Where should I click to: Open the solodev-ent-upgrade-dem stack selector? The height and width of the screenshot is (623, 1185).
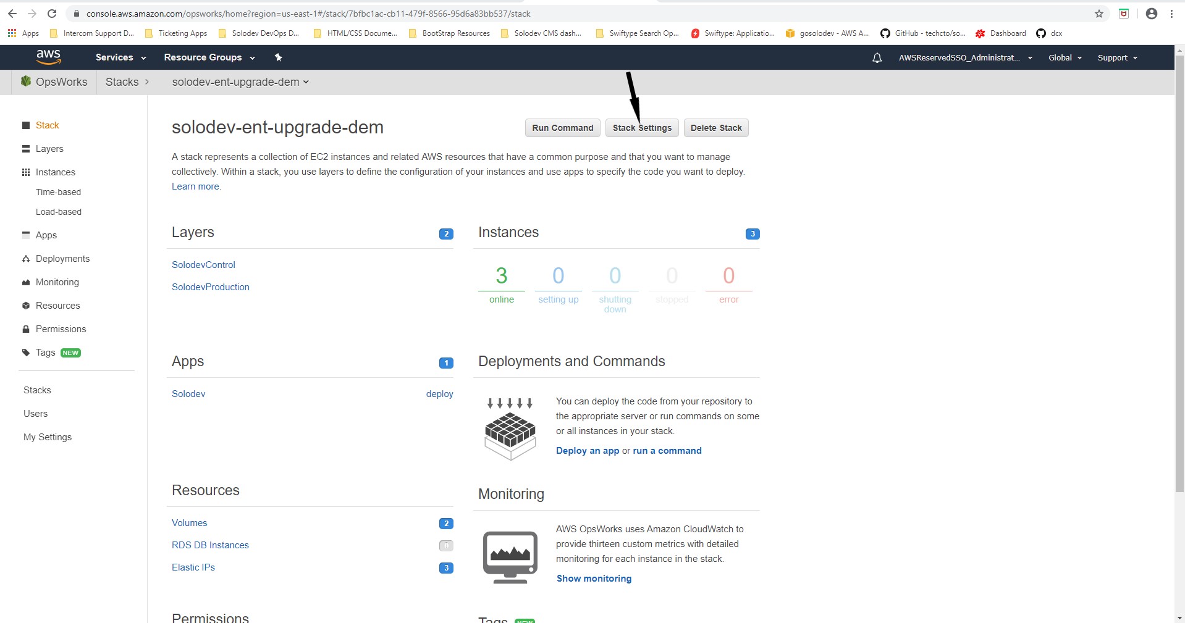[x=240, y=82]
